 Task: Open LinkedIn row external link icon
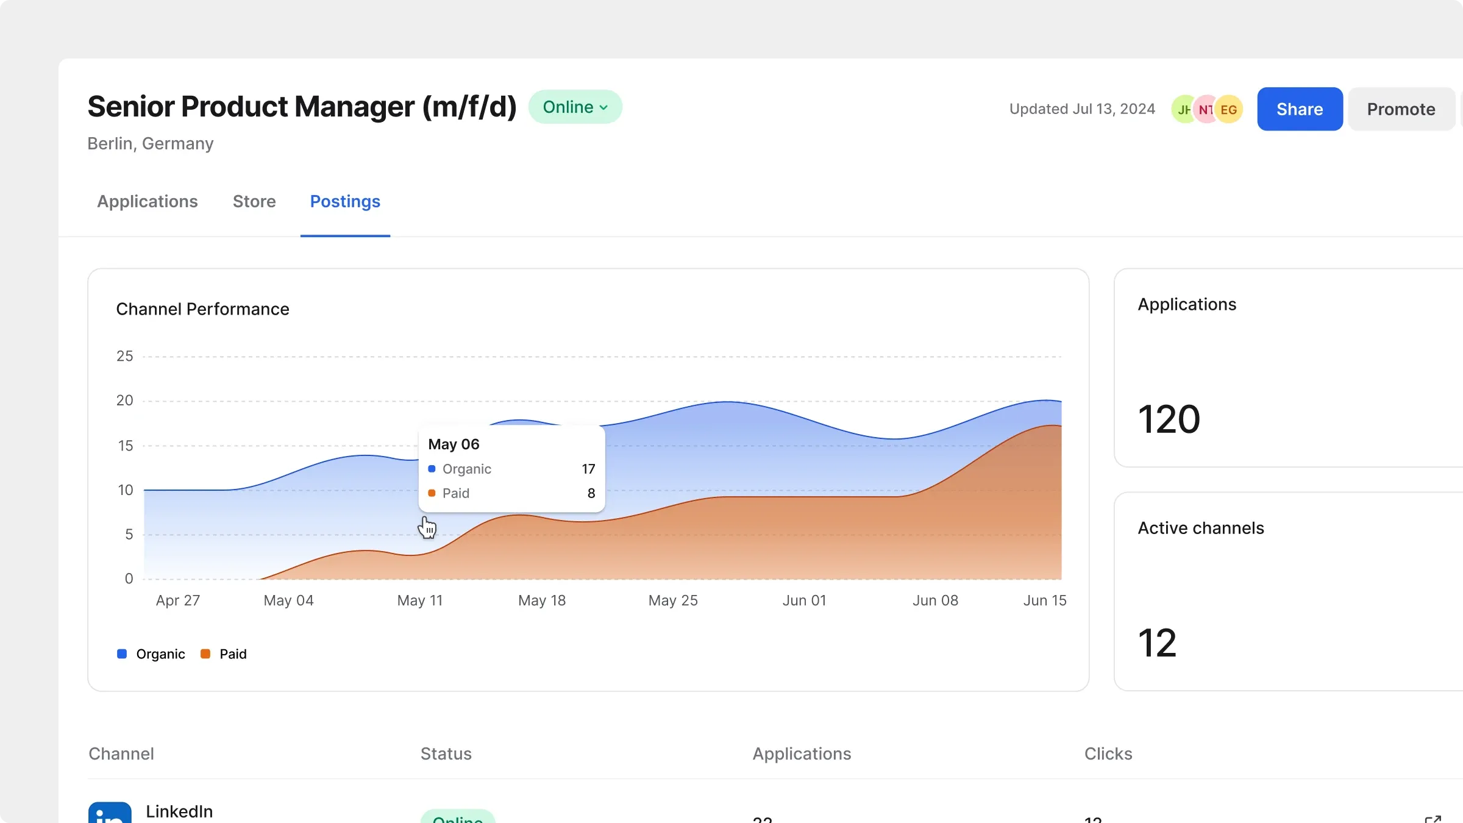[x=1433, y=819]
